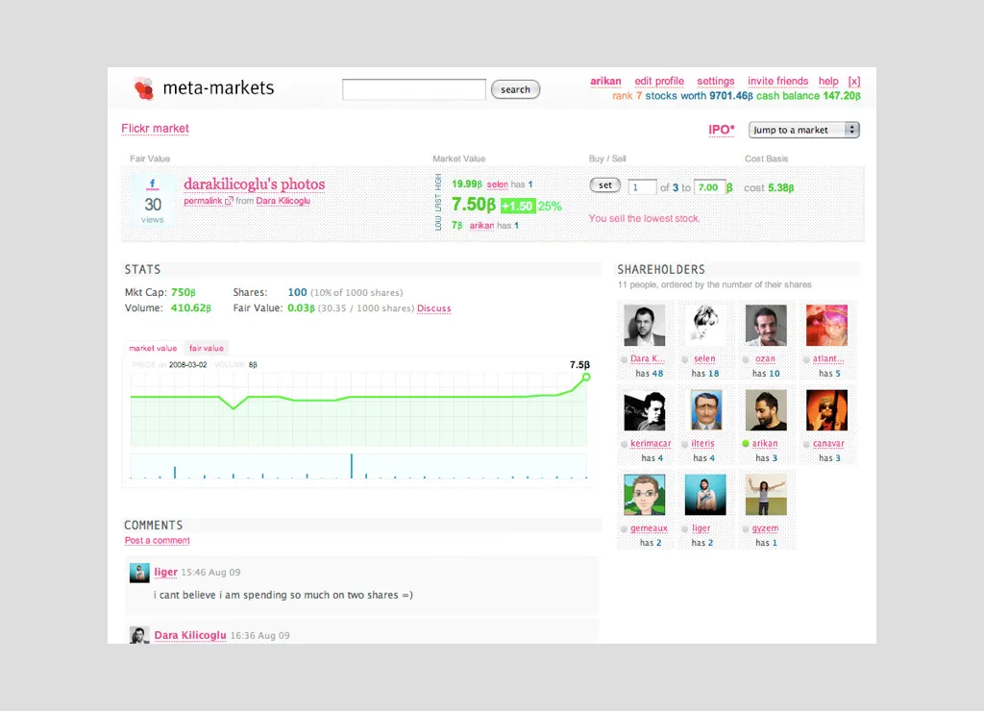
Task: Expand the 'Jump to a market' dropdown
Action: click(x=803, y=130)
